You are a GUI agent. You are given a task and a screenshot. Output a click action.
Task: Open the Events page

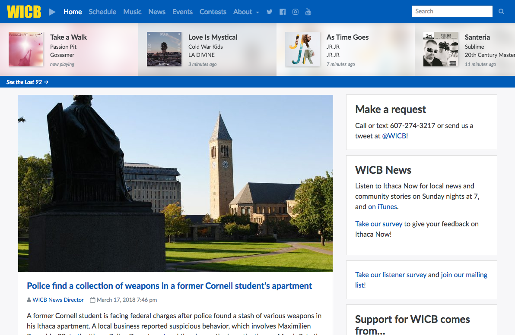(x=183, y=12)
